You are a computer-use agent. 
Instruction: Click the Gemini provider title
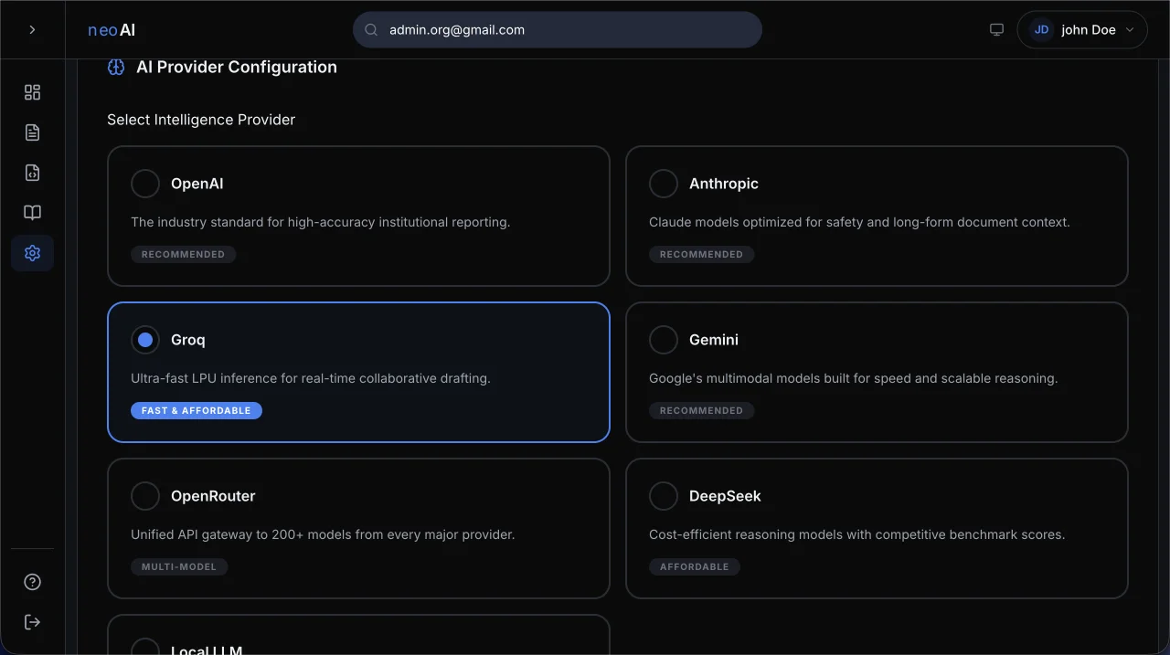714,340
